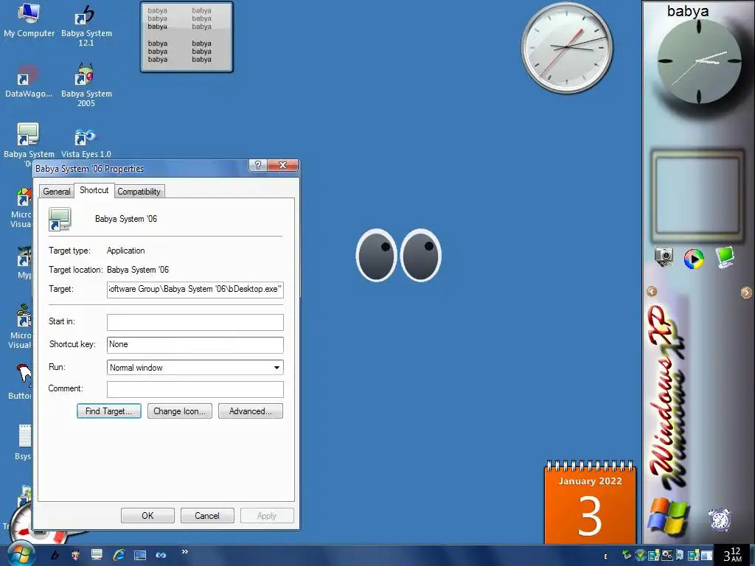Click the alarm clock icon in the sidebar
Image resolution: width=755 pixels, height=566 pixels.
pos(720,520)
